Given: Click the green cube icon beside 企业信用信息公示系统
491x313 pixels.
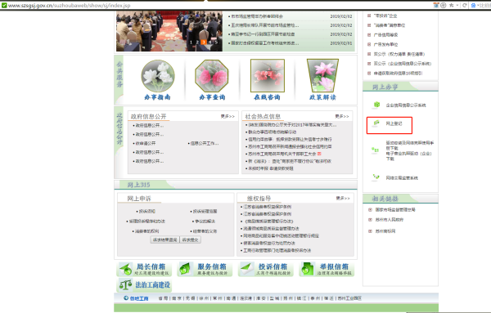Looking at the screenshot, I should [376, 105].
